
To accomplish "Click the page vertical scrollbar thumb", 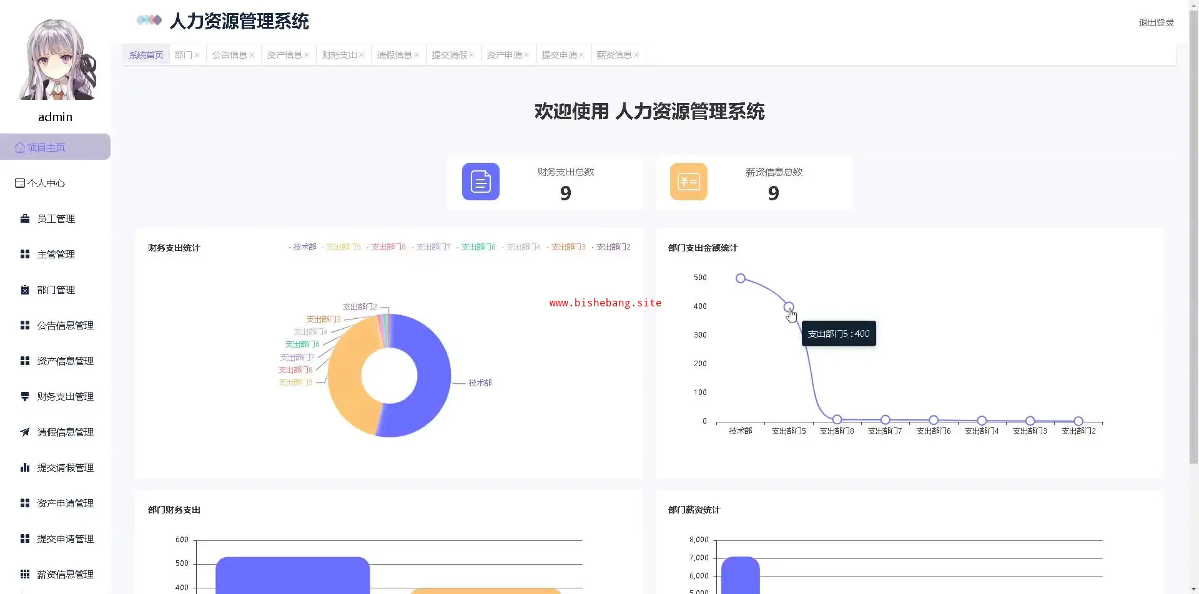I will pos(1193,237).
